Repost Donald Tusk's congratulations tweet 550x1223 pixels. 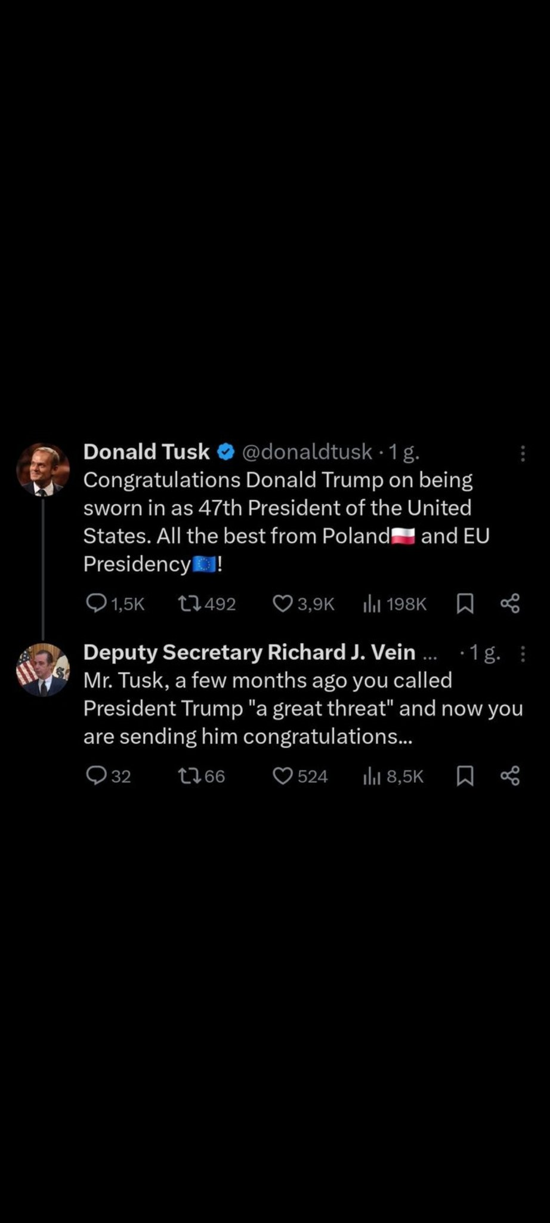pyautogui.click(x=189, y=603)
